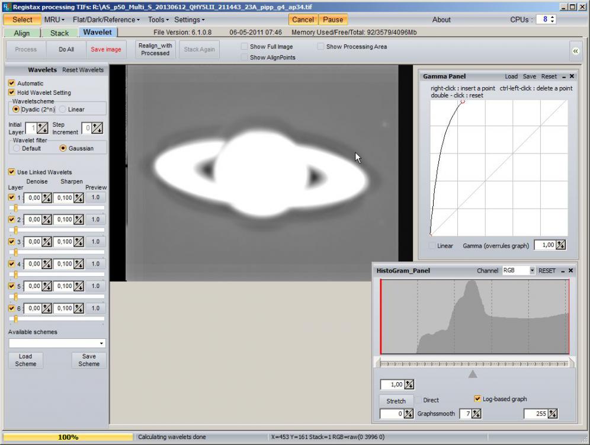The width and height of the screenshot is (590, 445).
Task: Open the About menu
Action: click(441, 20)
